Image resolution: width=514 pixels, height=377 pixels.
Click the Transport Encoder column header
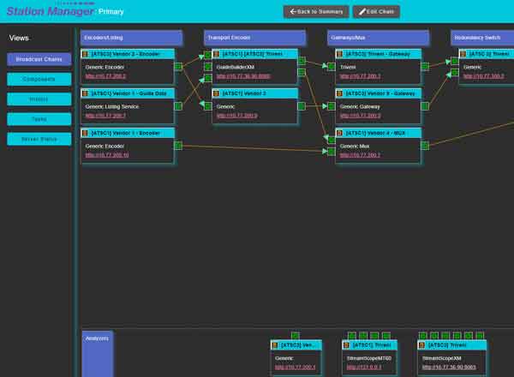point(254,38)
